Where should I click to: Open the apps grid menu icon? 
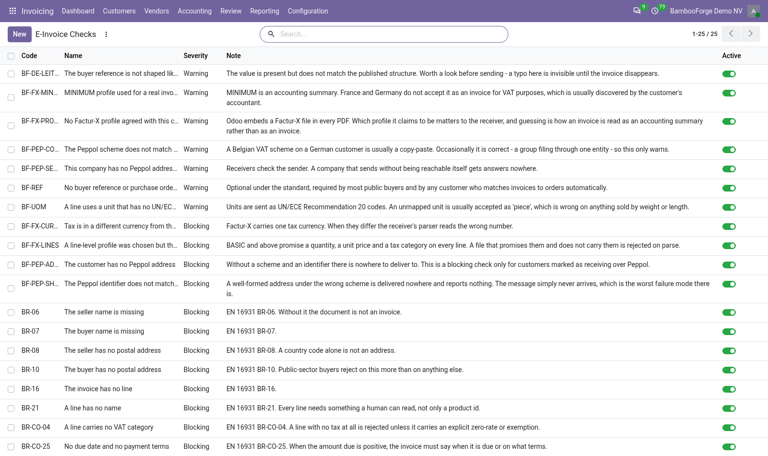pos(12,11)
